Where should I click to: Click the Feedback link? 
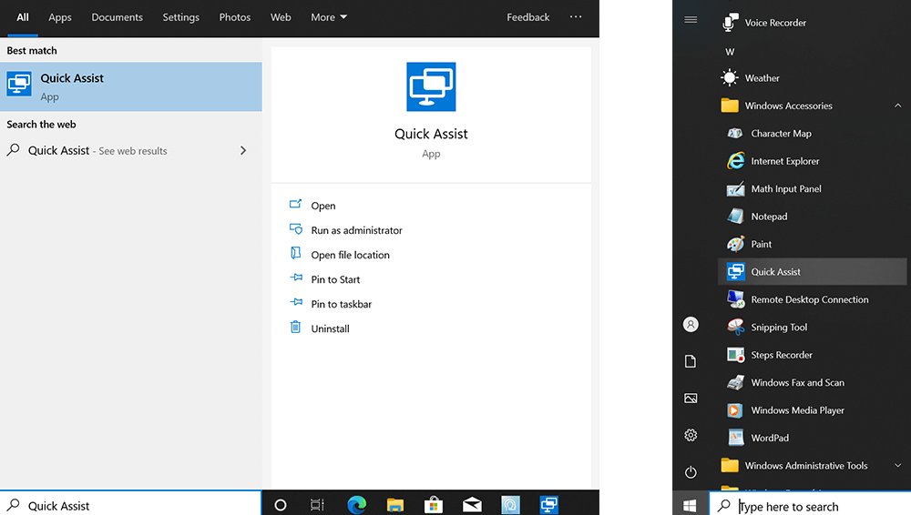(528, 17)
